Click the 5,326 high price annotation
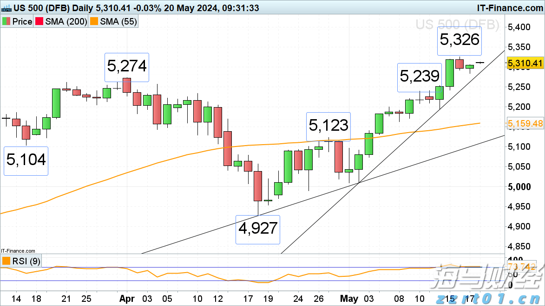The image size is (545, 306). [x=459, y=40]
